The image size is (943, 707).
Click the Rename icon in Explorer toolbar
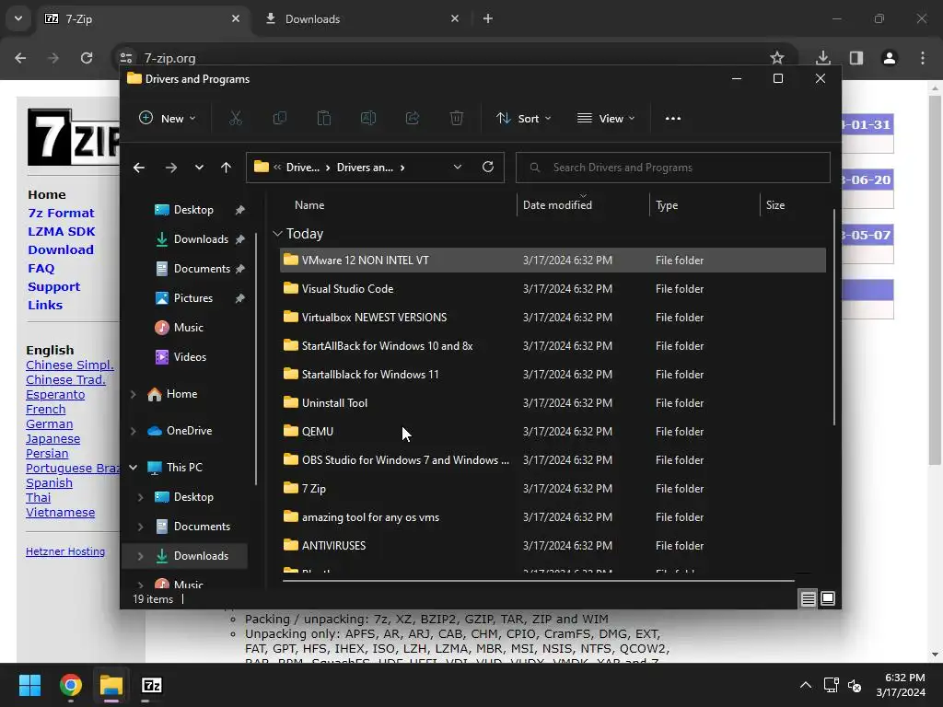click(368, 119)
